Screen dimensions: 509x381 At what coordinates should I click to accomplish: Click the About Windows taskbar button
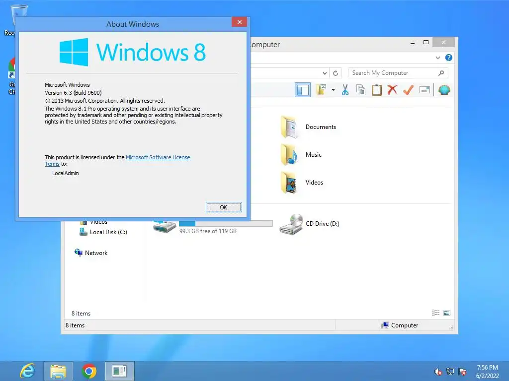[119, 371]
